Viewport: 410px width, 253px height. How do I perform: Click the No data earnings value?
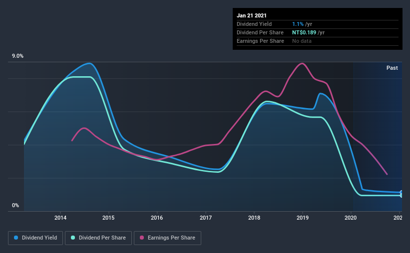pos(302,41)
